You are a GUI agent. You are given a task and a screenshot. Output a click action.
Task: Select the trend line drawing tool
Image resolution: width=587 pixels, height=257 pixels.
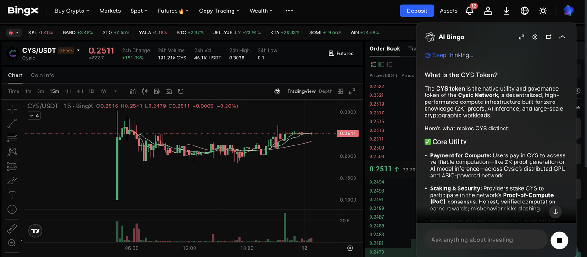[12, 123]
